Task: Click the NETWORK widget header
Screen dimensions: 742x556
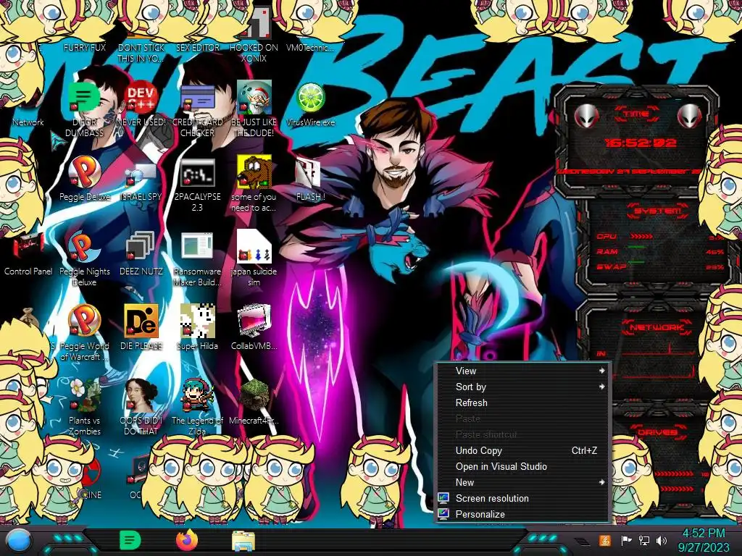Action: coord(656,327)
